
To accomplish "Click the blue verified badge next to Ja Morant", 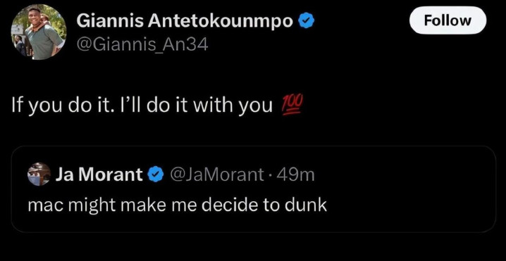I will coord(155,175).
